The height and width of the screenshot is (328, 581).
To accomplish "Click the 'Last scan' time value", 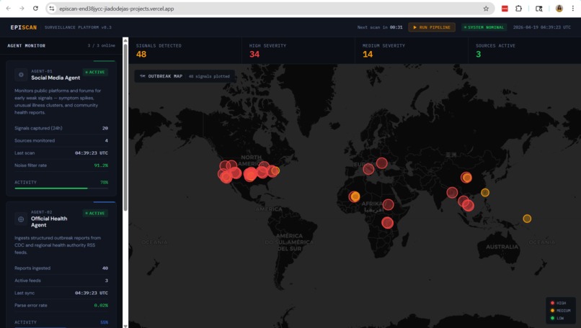I will point(92,153).
